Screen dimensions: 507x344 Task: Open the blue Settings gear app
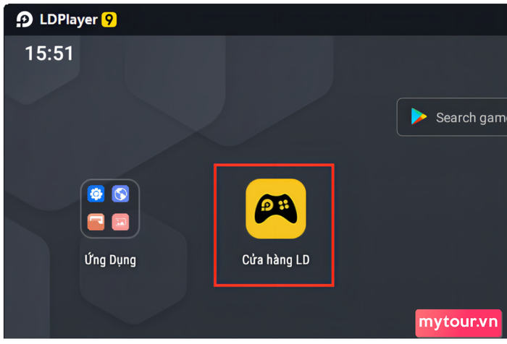[x=96, y=194]
